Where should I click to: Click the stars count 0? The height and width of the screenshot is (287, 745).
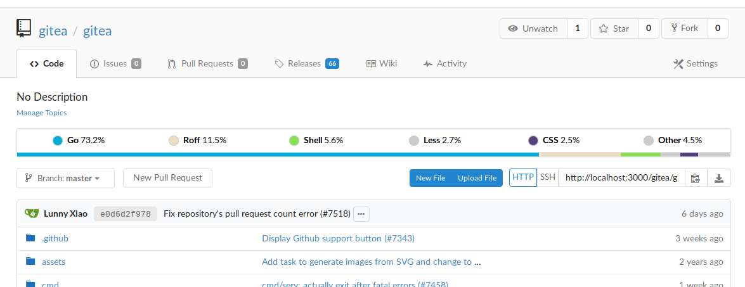(649, 29)
